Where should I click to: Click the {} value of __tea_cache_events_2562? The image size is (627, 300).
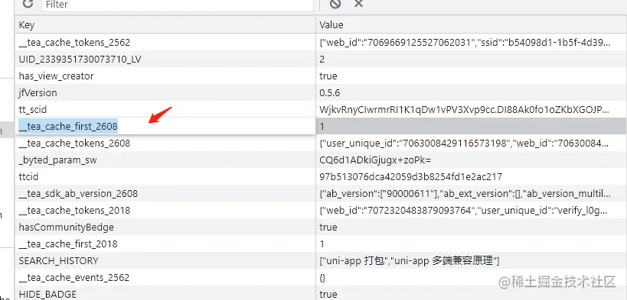[x=323, y=278]
